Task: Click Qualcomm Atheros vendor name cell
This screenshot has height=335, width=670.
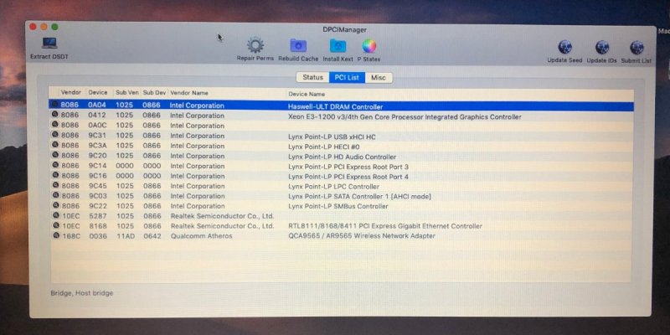Action: [201, 236]
